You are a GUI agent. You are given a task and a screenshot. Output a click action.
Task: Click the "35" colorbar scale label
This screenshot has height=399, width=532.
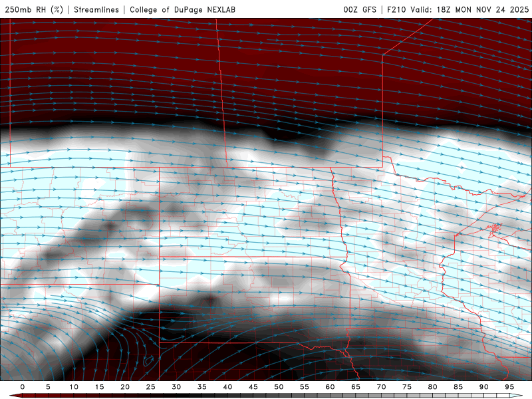[x=202, y=387]
